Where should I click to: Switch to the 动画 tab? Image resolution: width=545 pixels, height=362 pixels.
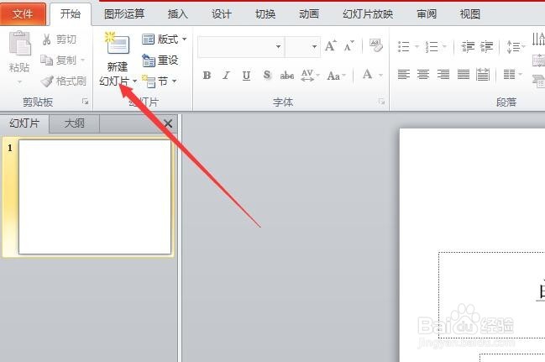[x=309, y=14]
